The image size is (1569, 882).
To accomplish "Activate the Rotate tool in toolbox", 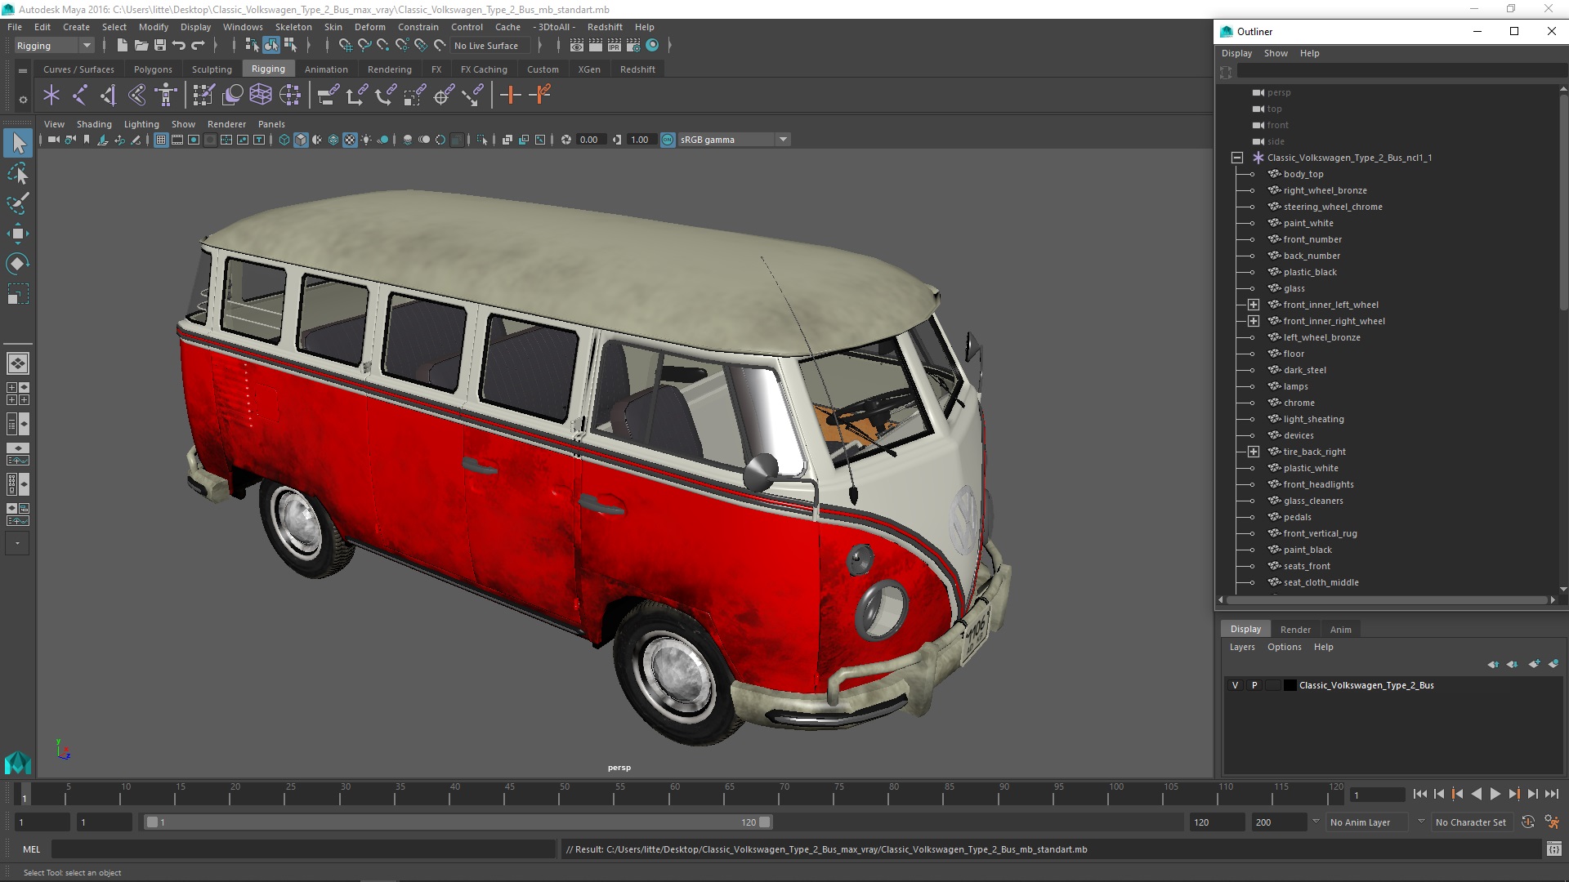I will [x=18, y=263].
